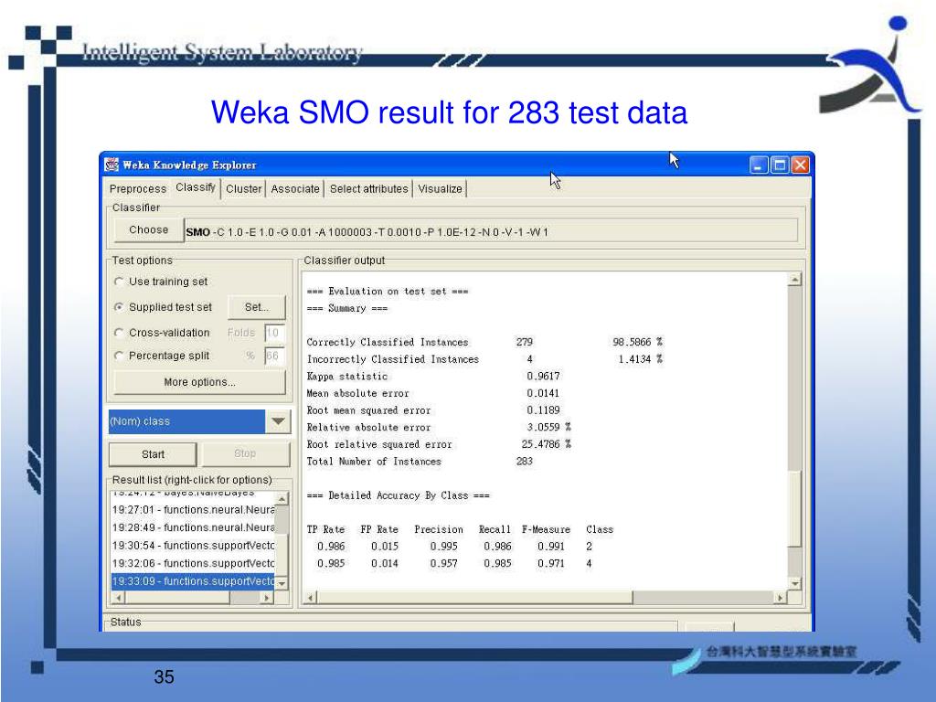Screen dimensions: 936x702
Task: Click classifier output scroll down arrow
Action: coord(794,583)
